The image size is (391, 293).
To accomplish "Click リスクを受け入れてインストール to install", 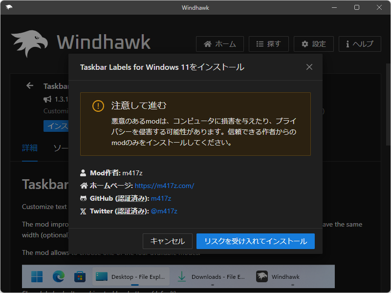I will coord(255,241).
